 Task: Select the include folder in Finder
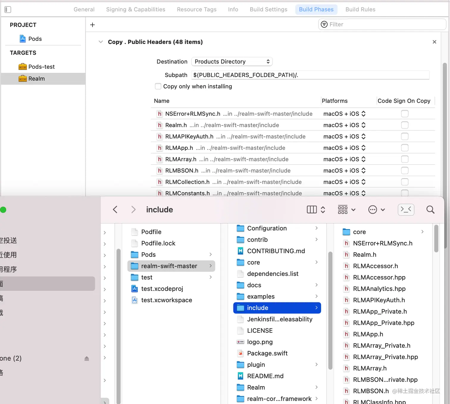pyautogui.click(x=277, y=308)
